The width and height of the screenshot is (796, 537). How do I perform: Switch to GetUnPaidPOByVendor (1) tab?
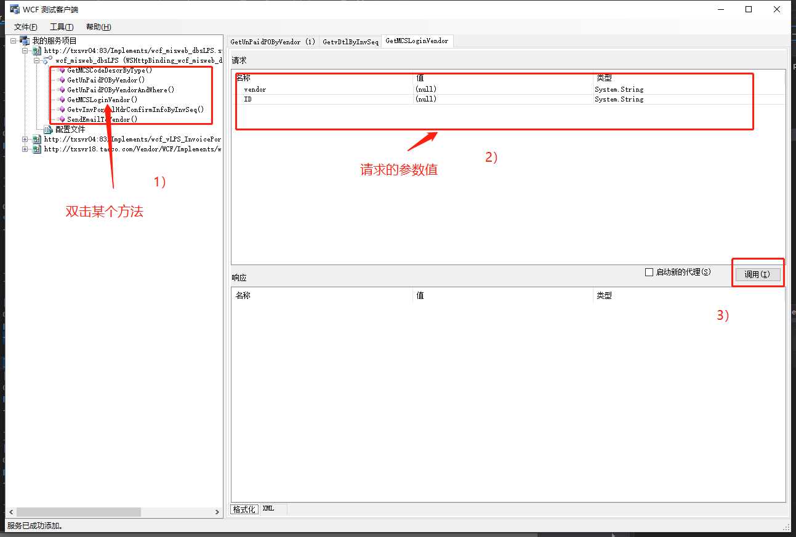coord(273,42)
